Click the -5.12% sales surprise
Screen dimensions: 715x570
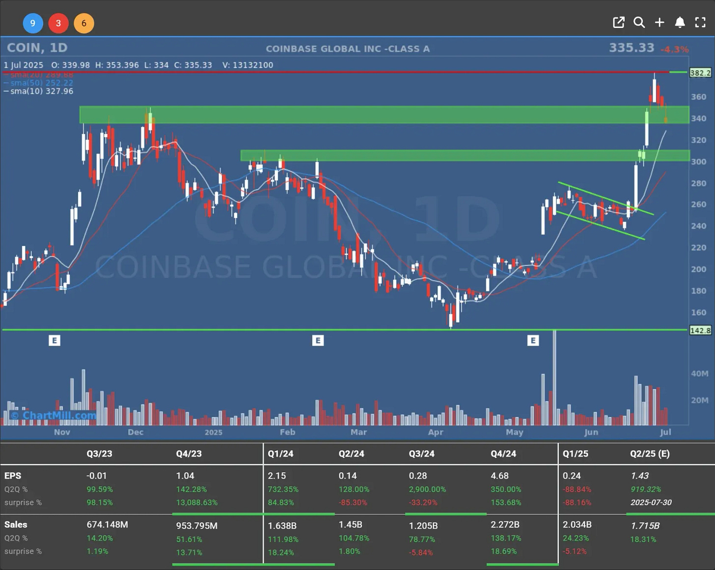(575, 551)
